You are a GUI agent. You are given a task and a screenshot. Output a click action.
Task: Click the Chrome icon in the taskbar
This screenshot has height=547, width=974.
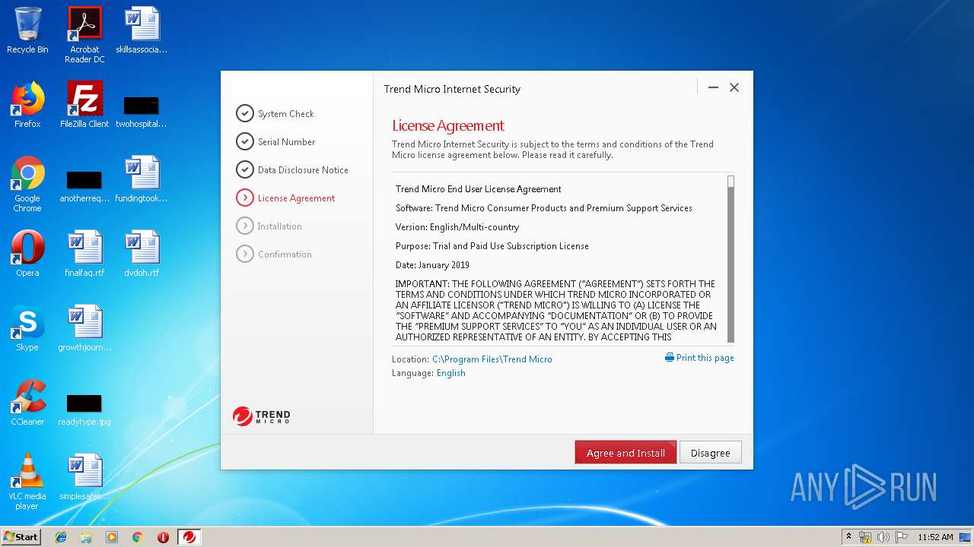click(x=137, y=537)
